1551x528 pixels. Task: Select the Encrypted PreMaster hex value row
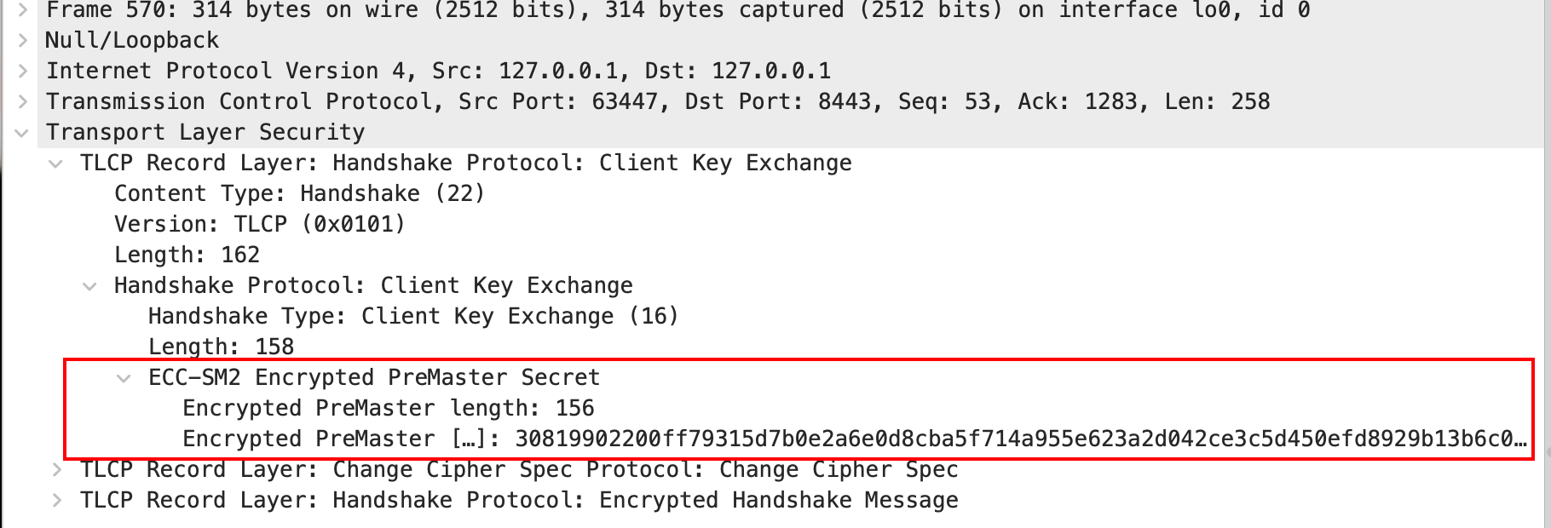pyautogui.click(x=852, y=439)
